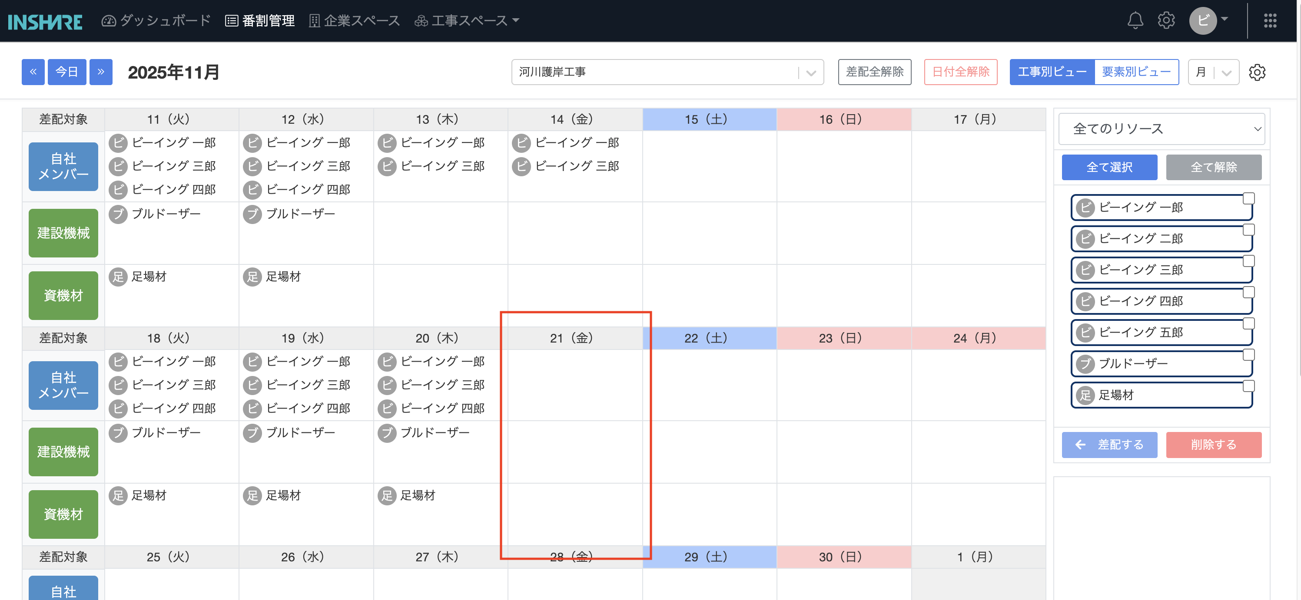This screenshot has height=600, width=1301.
Task: Select the 17（月） date header
Action: point(978,119)
